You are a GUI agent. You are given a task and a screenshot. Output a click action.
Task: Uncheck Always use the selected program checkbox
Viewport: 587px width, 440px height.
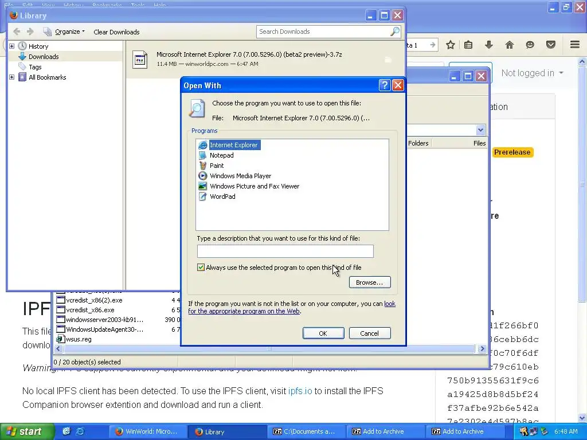(201, 267)
